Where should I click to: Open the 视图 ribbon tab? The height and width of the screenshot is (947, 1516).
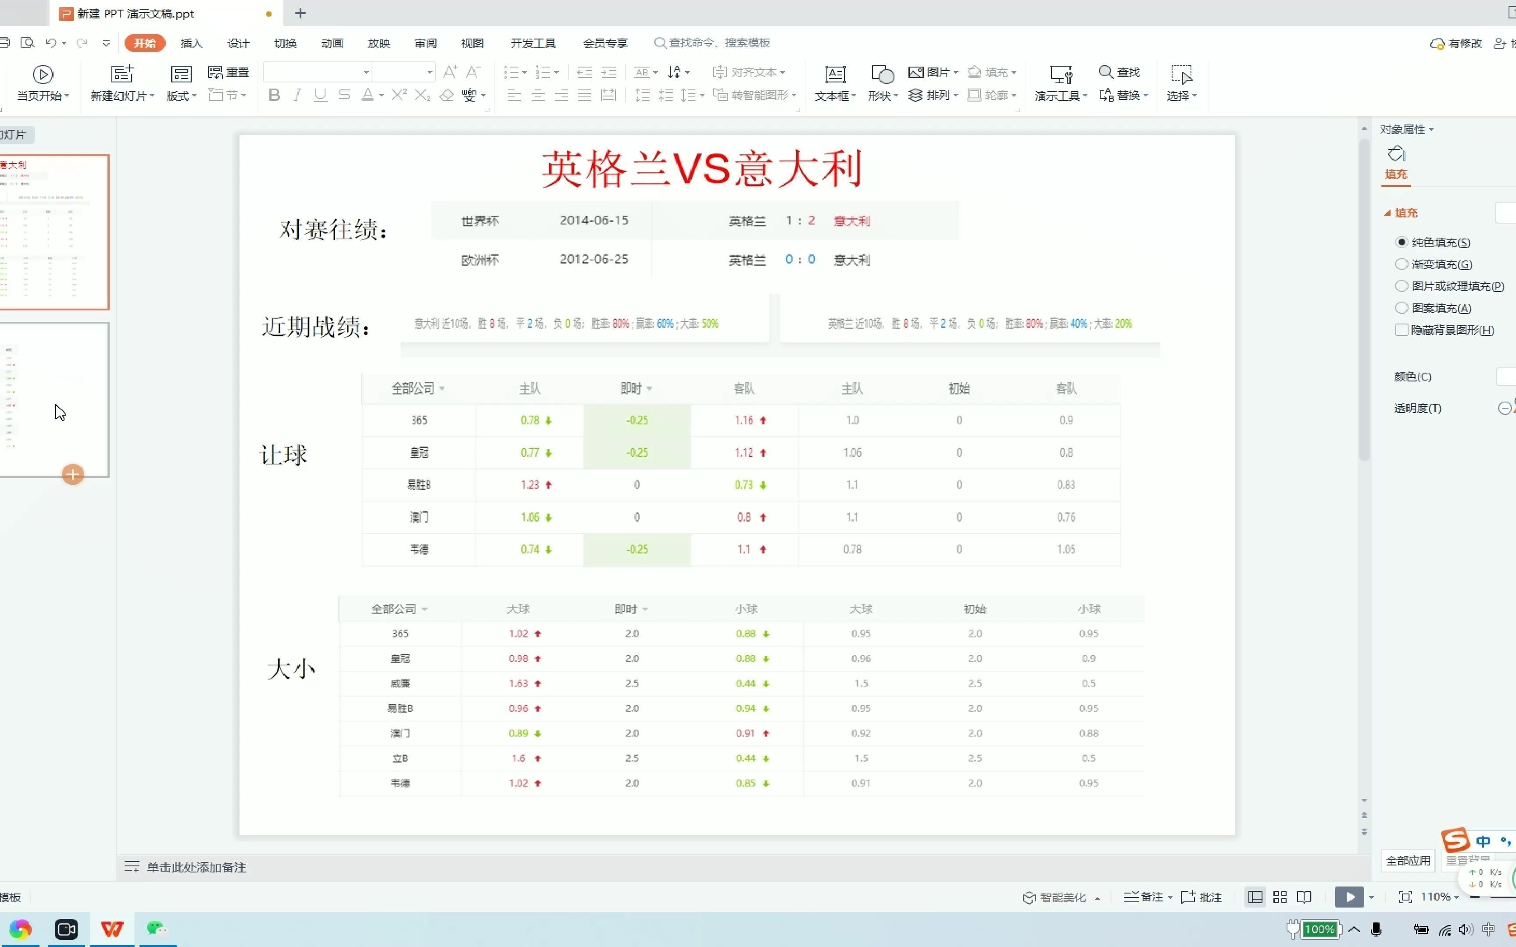(472, 43)
